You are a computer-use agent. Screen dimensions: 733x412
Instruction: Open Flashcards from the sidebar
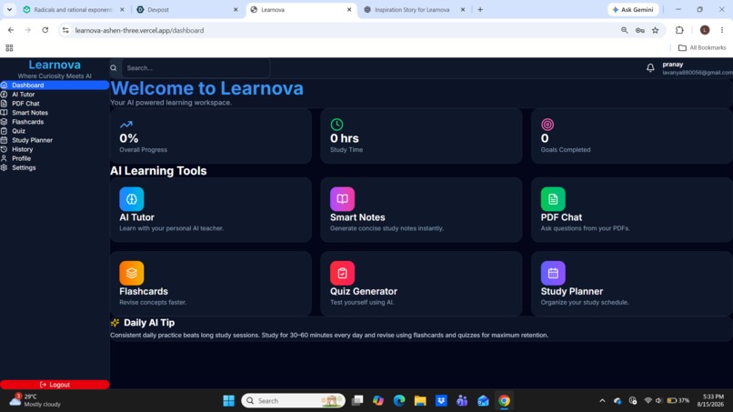click(x=55, y=122)
